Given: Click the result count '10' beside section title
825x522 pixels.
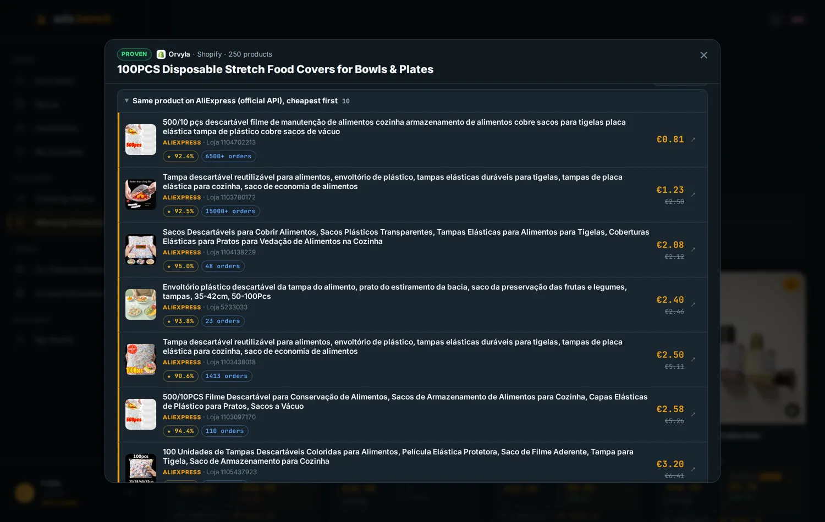Looking at the screenshot, I should [x=346, y=101].
